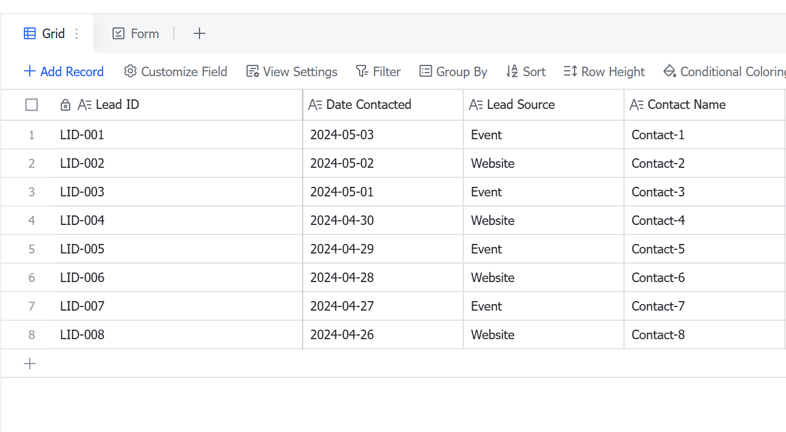Screen dimensions: 786x432
Task: Open the Filter options
Action: click(378, 71)
